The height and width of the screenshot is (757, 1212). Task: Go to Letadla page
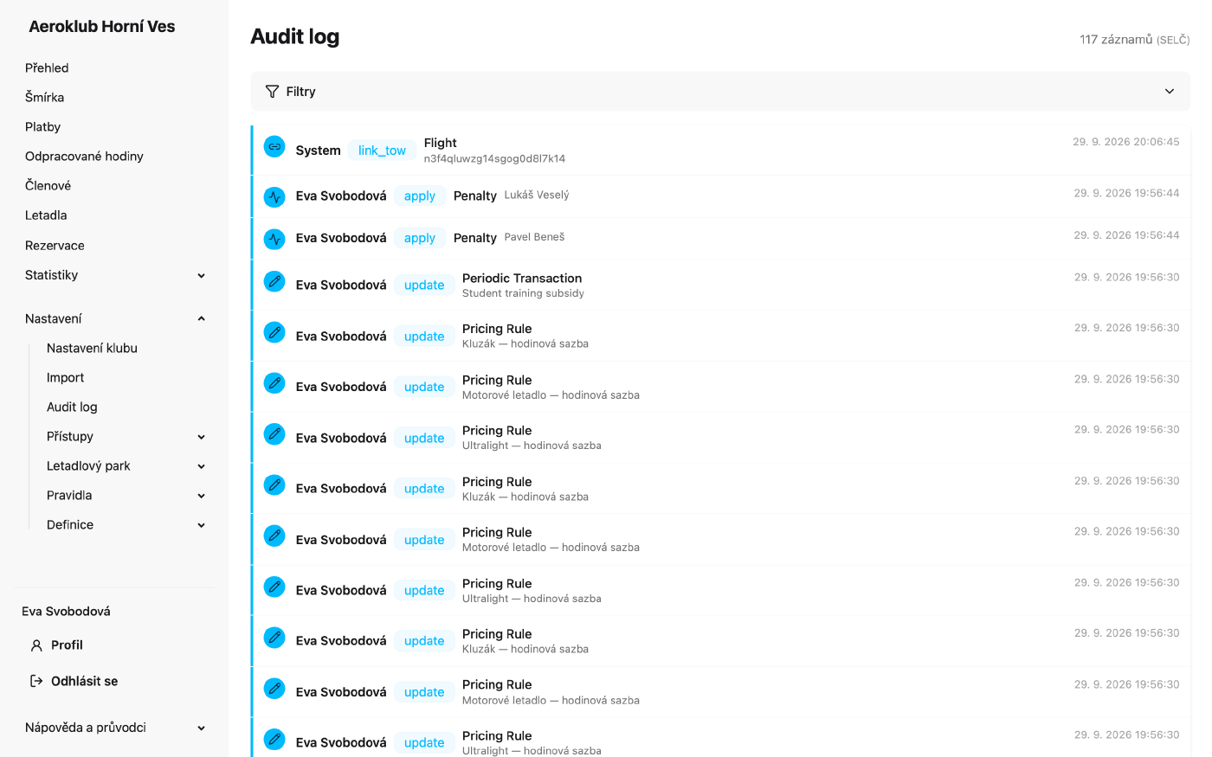(x=46, y=215)
